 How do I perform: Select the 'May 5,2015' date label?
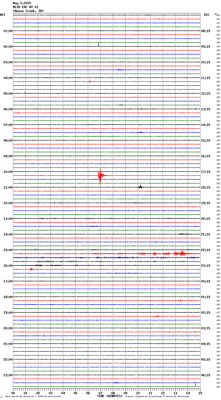[x=22, y=3]
